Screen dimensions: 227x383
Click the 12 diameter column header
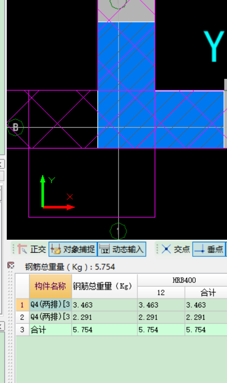161,292
